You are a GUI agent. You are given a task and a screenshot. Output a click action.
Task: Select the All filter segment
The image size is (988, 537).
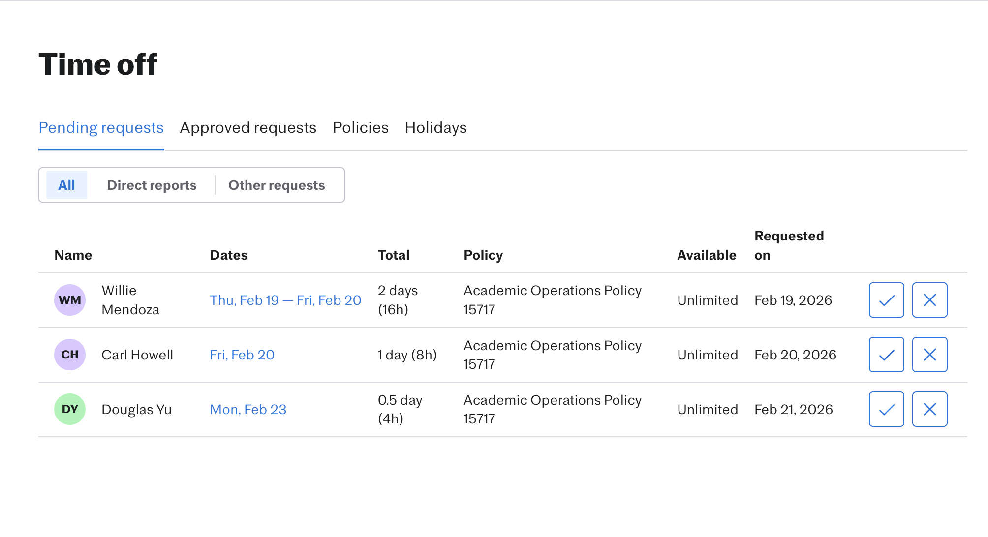66,185
